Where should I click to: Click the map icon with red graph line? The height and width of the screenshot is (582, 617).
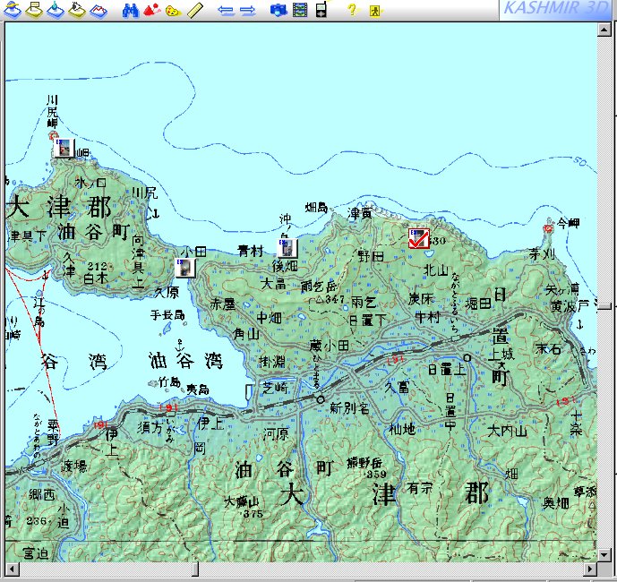click(x=99, y=11)
